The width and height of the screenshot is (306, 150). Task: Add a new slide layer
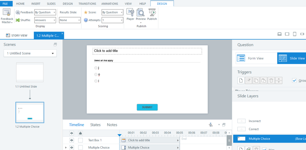241,149
